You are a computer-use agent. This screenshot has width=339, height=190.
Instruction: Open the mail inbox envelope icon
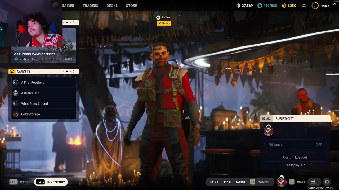(x=304, y=6)
